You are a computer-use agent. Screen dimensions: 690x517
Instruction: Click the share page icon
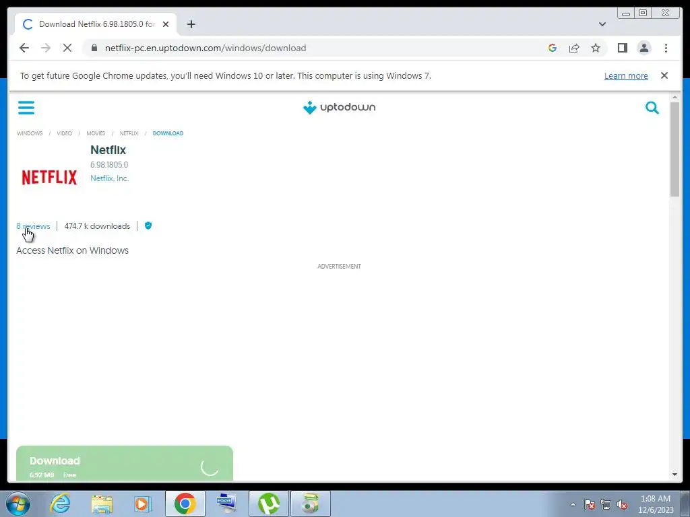pos(574,48)
